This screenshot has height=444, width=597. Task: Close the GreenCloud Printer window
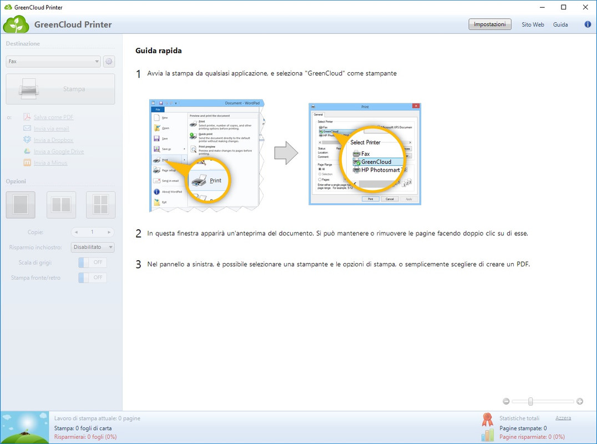point(585,7)
